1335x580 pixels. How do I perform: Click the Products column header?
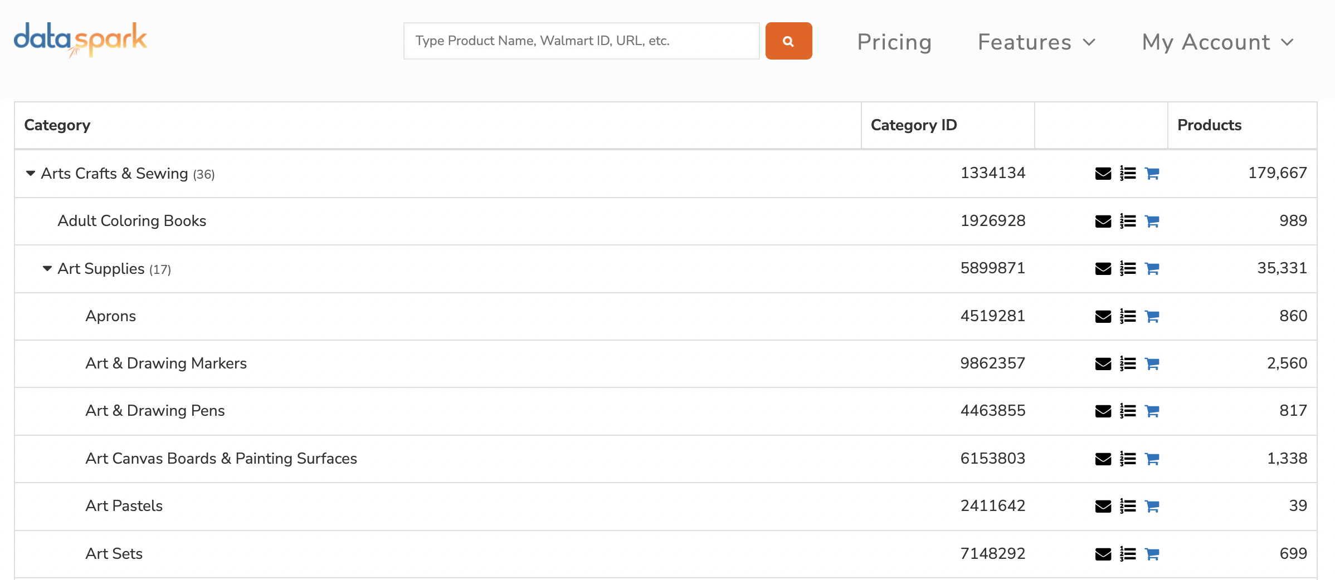(x=1209, y=125)
